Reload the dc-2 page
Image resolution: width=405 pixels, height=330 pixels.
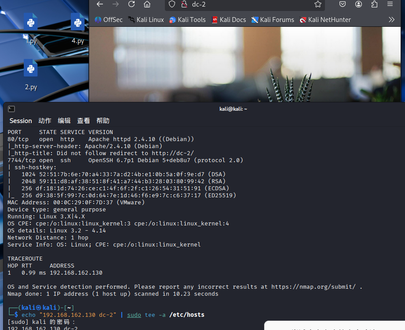(131, 4)
